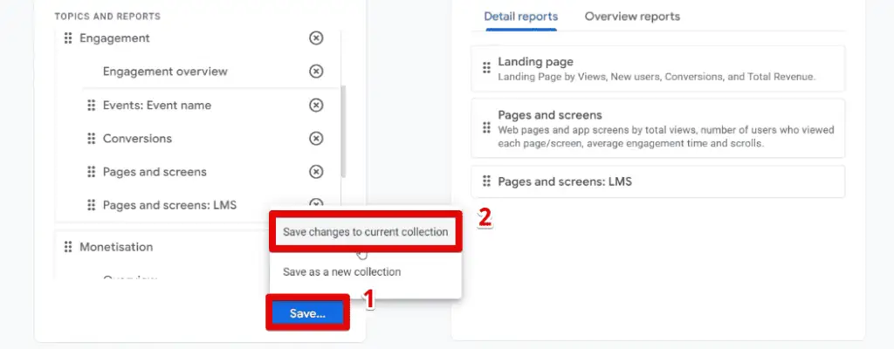Remove Engagement topic with its X icon

(316, 38)
